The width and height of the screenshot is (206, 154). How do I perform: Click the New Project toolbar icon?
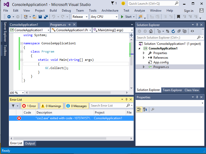pos(26,17)
